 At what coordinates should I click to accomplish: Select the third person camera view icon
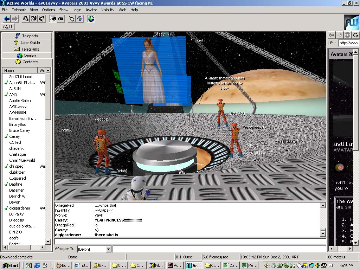(61, 19)
